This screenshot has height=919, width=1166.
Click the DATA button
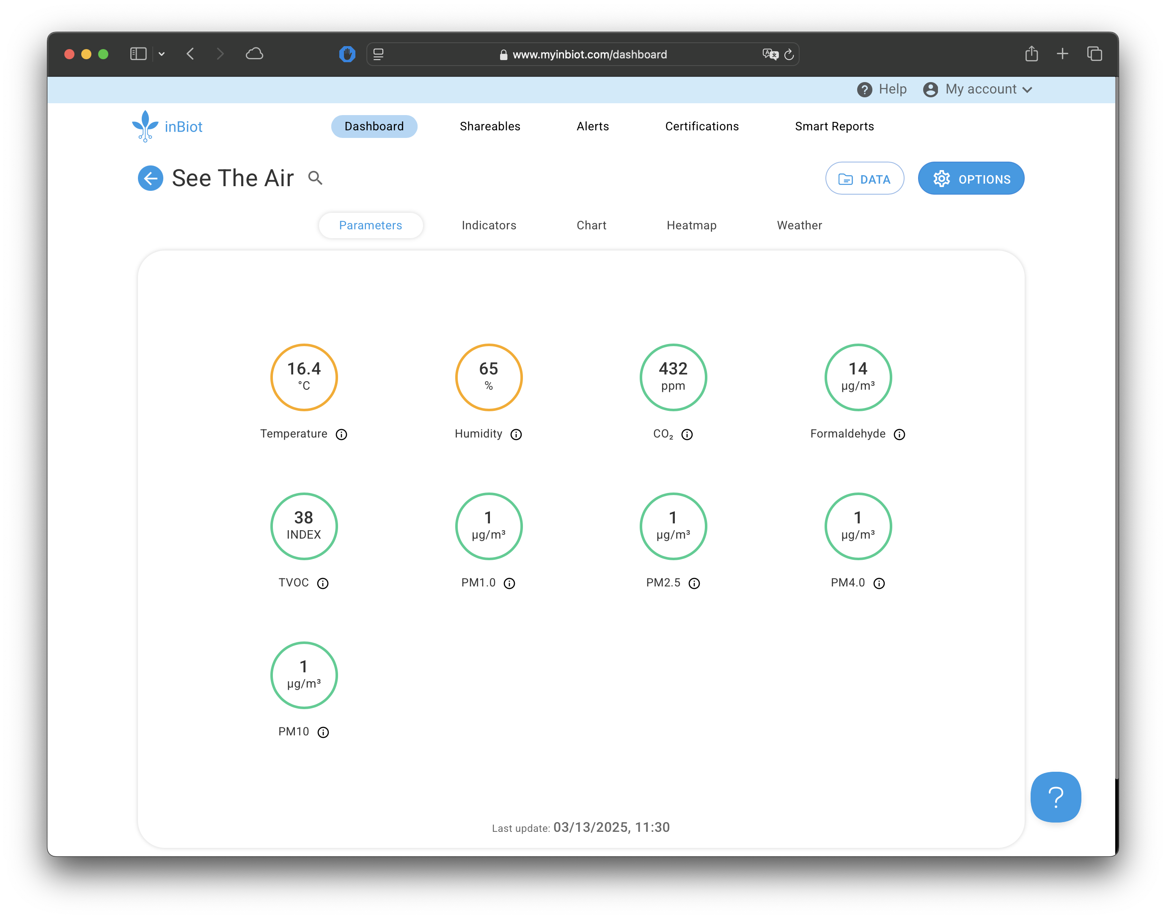tap(864, 179)
